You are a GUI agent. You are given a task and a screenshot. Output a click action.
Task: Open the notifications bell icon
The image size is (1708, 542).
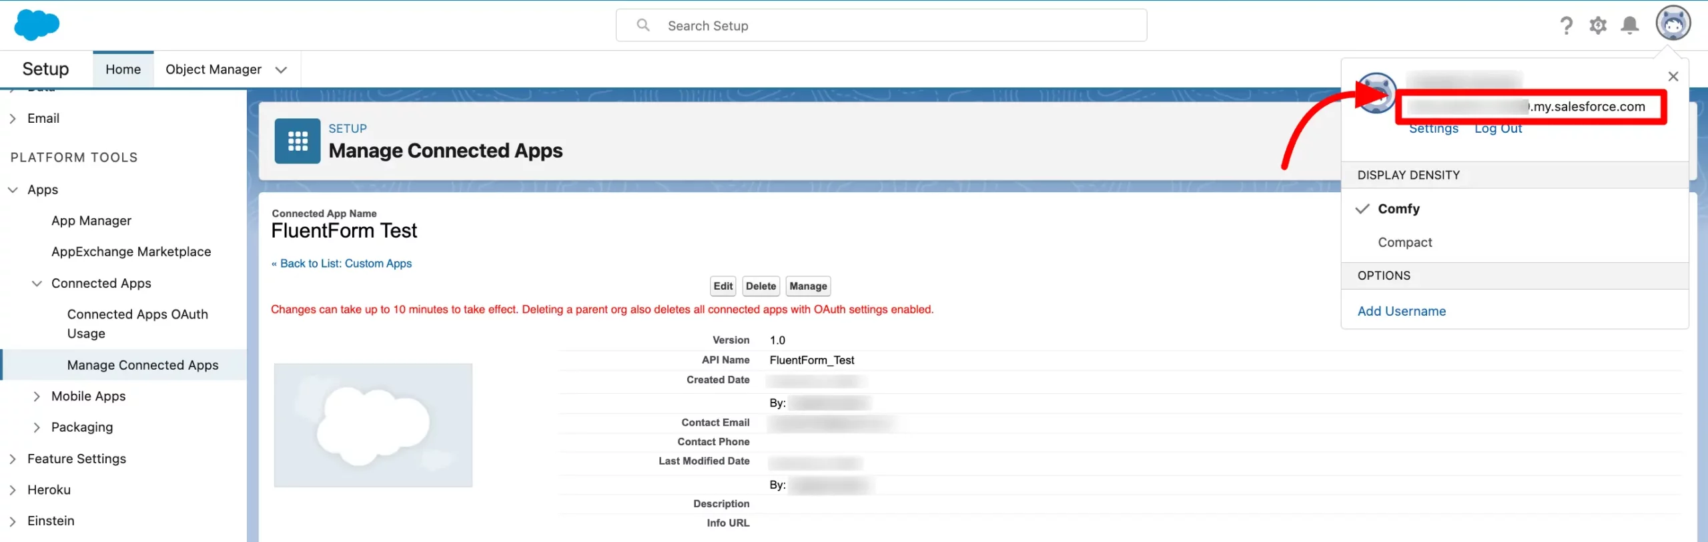click(x=1630, y=26)
